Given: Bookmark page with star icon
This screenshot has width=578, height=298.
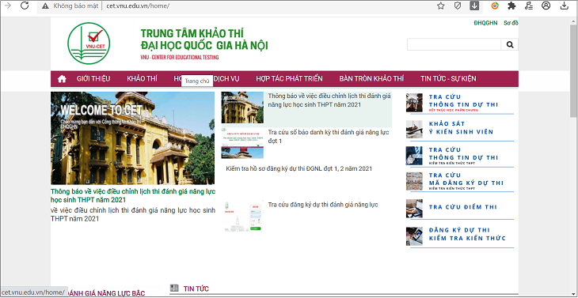Looking at the screenshot, I should [x=441, y=6].
